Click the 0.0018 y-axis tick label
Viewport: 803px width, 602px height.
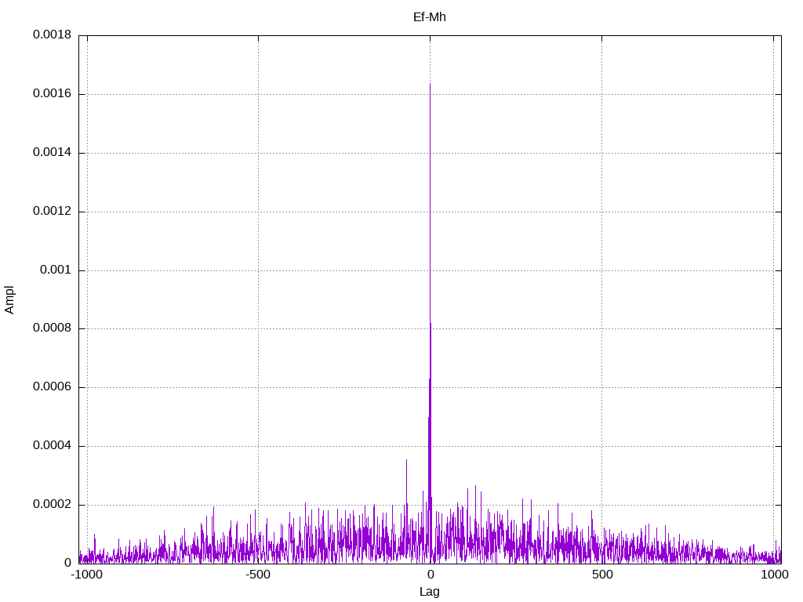[53, 34]
